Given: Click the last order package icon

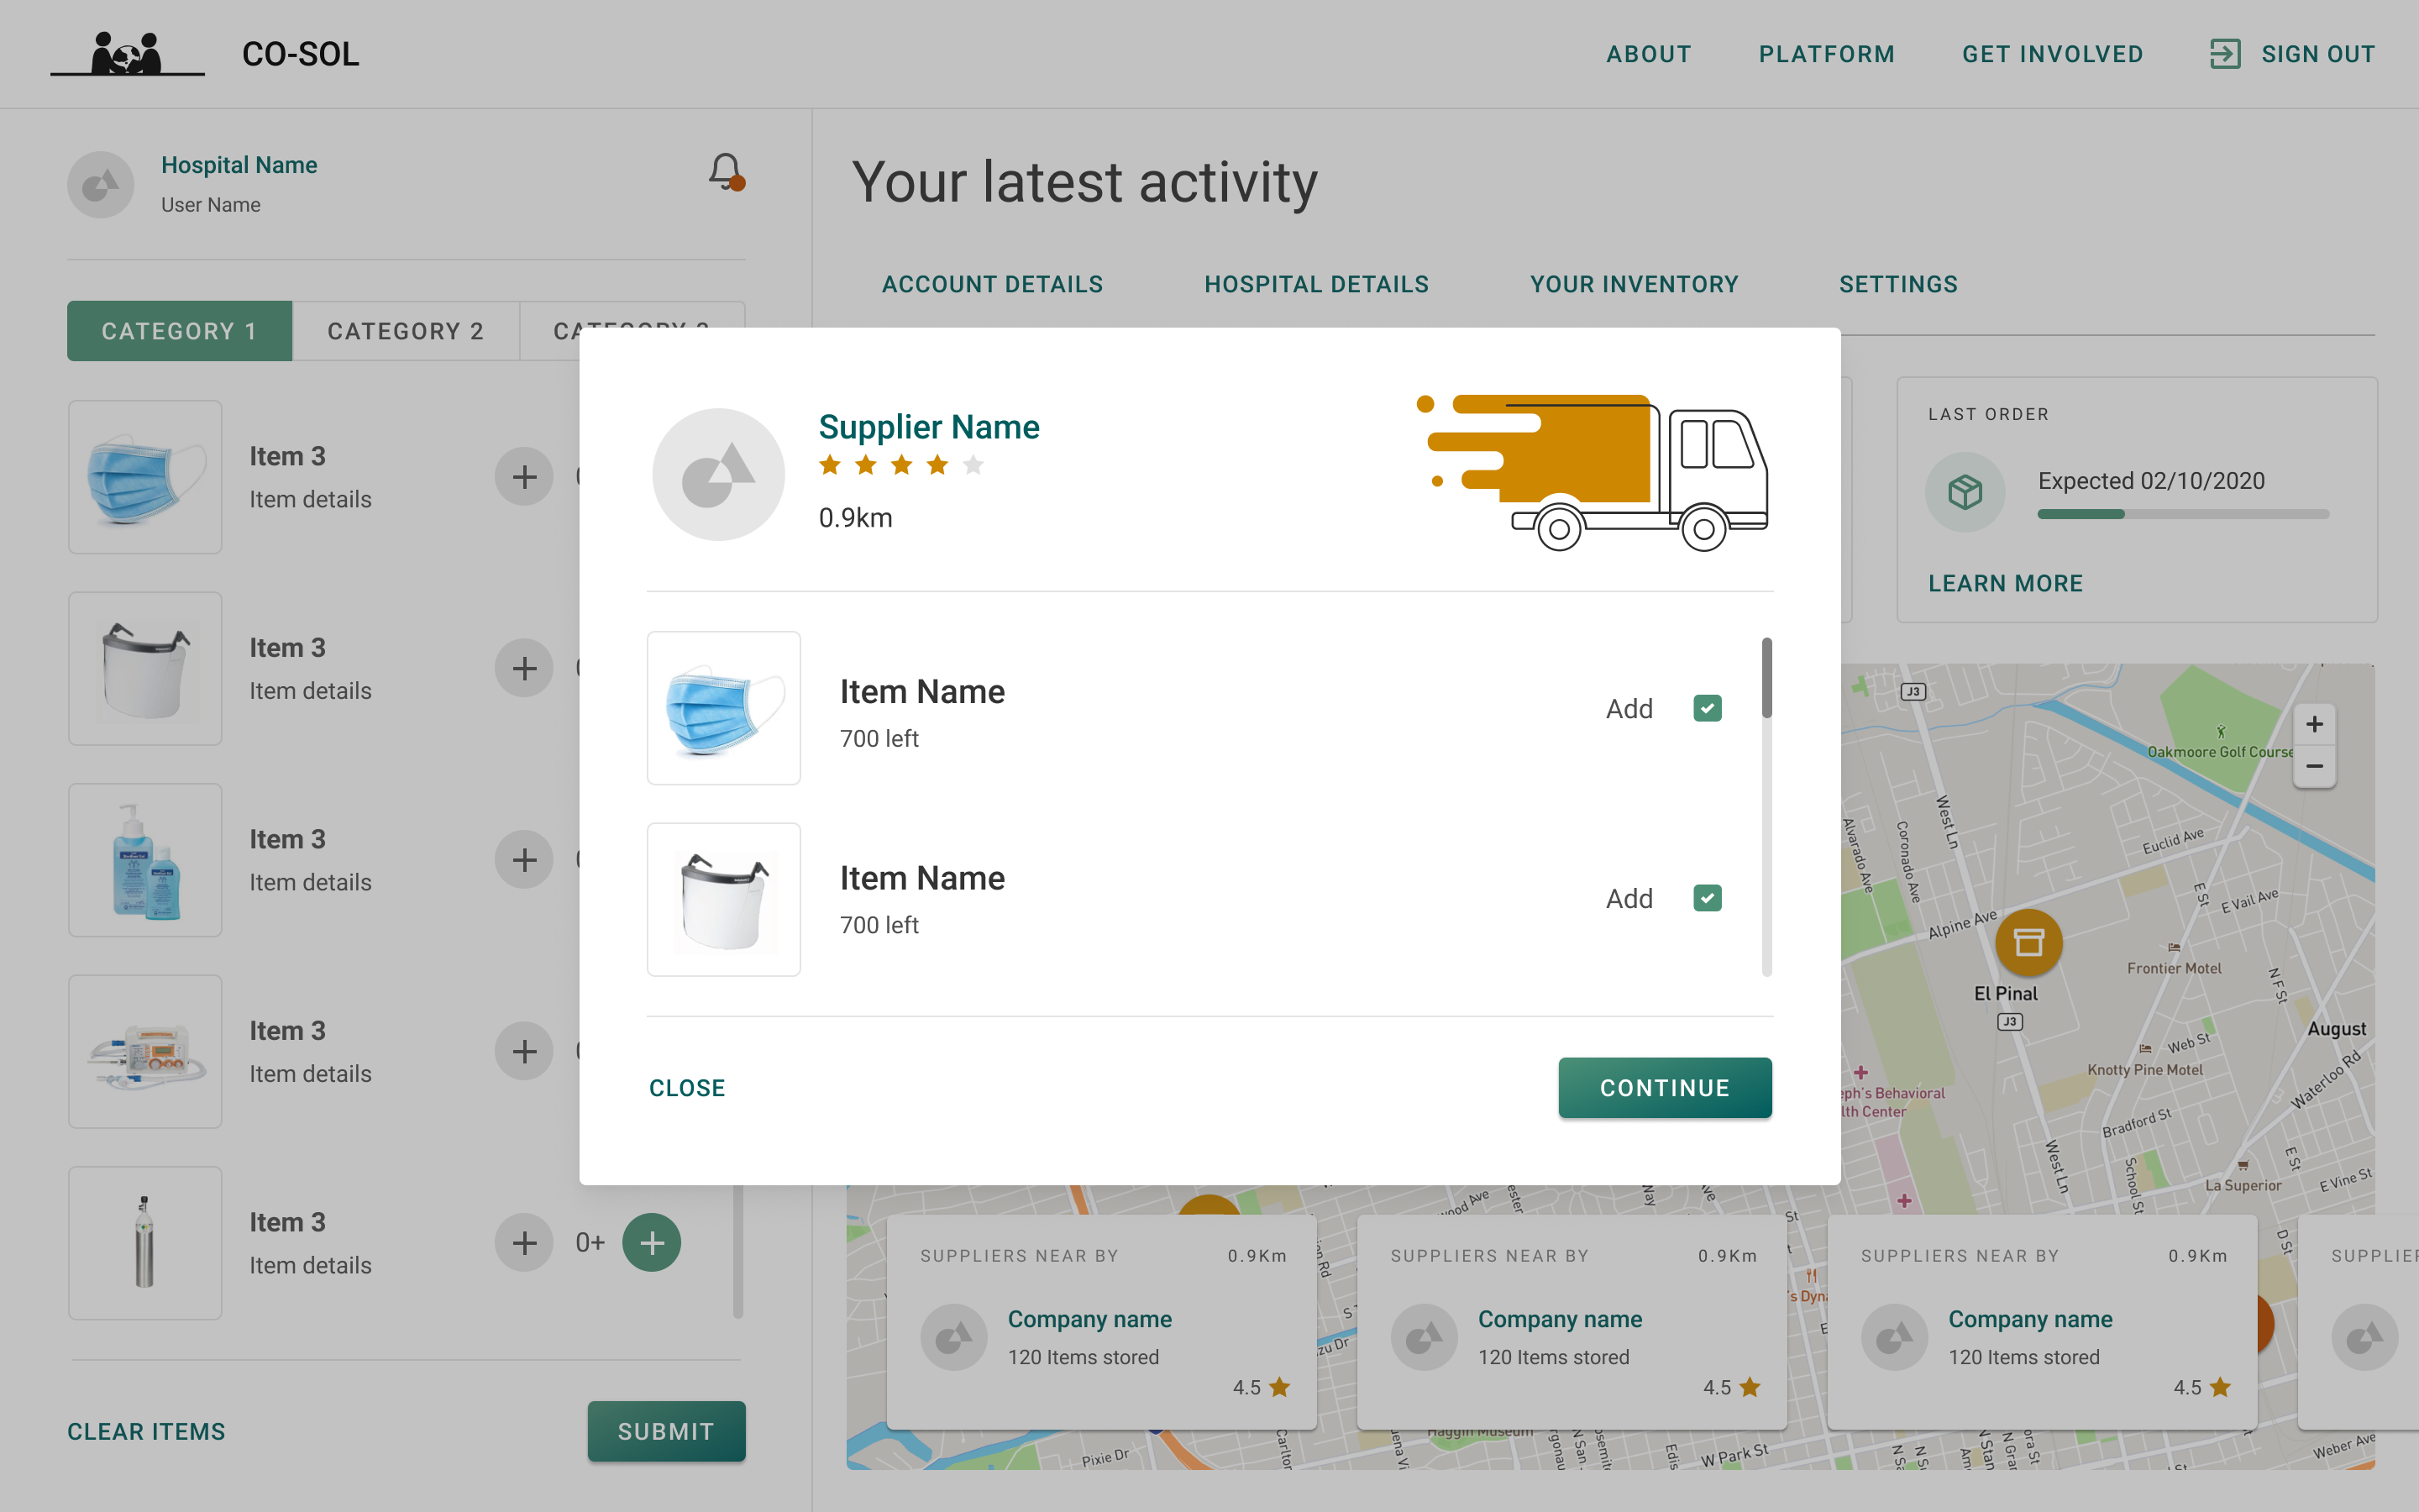Looking at the screenshot, I should click(1965, 492).
